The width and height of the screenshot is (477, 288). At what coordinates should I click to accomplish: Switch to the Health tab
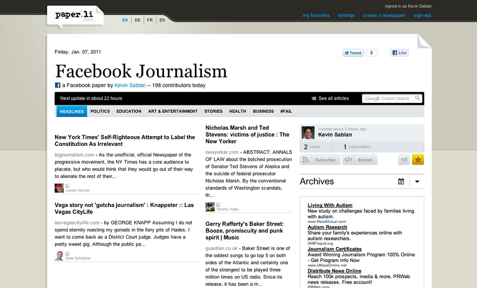pyautogui.click(x=238, y=111)
